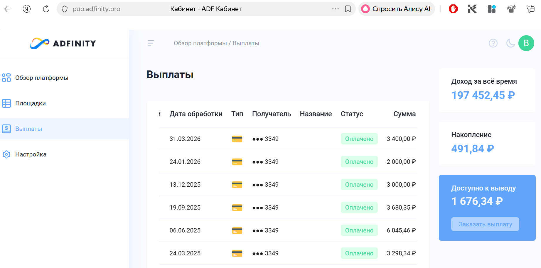This screenshot has height=268, width=541.
Task: Click card icon of 31.03.2026 payout
Action: coord(237,139)
